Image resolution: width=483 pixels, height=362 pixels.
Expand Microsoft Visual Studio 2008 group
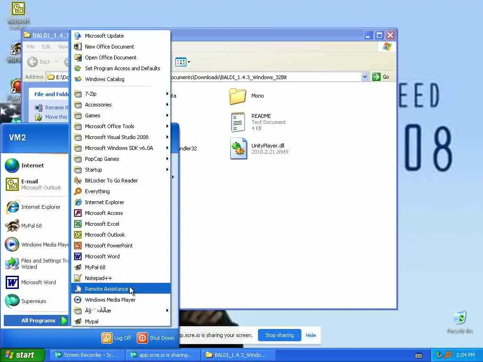[121, 137]
